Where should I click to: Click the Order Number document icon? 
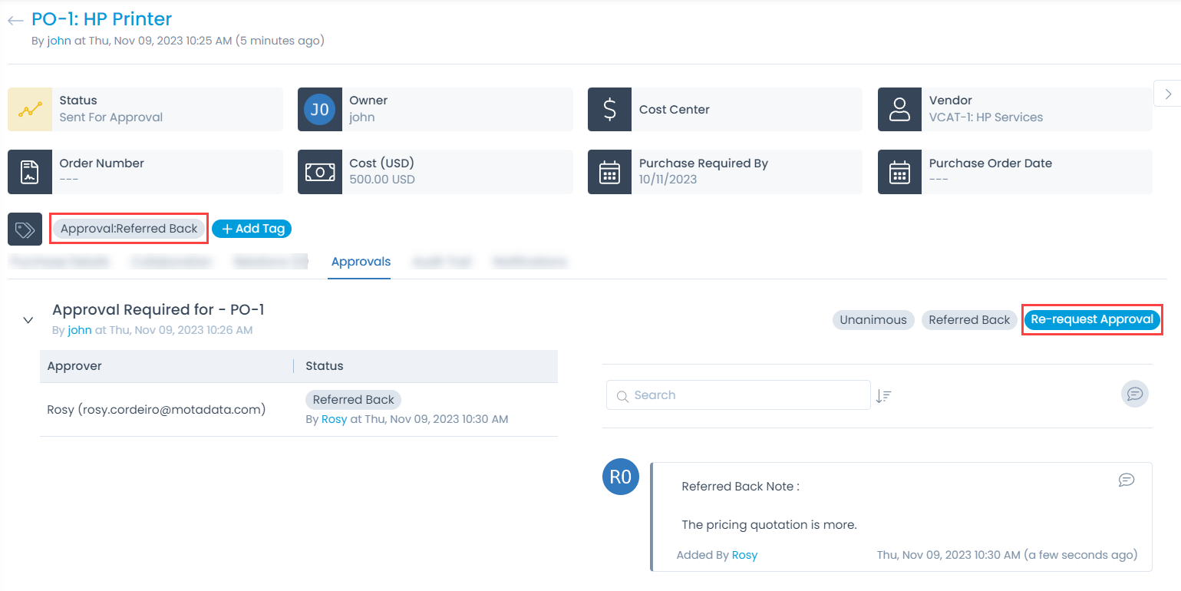(30, 172)
